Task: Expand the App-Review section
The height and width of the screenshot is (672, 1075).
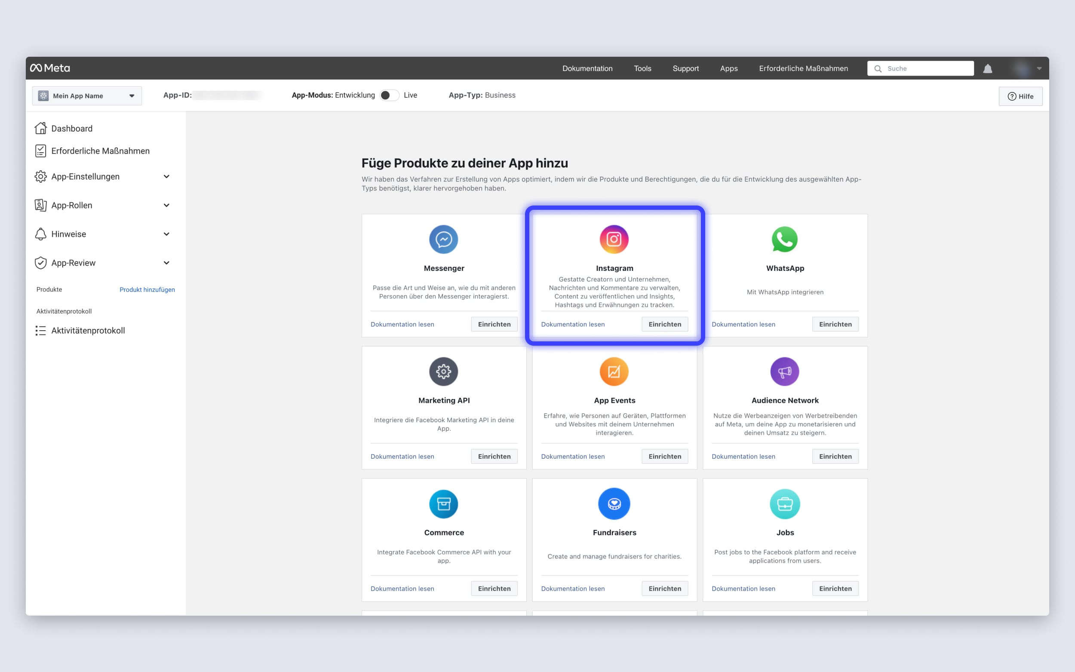Action: [x=166, y=263]
